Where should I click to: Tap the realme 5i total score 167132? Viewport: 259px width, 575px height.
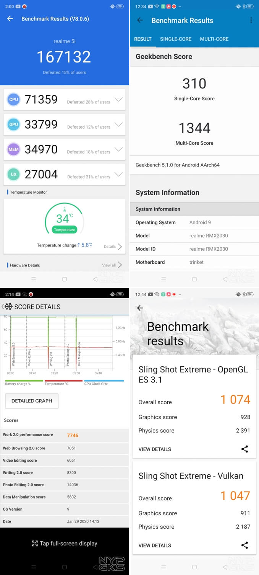pos(64,57)
